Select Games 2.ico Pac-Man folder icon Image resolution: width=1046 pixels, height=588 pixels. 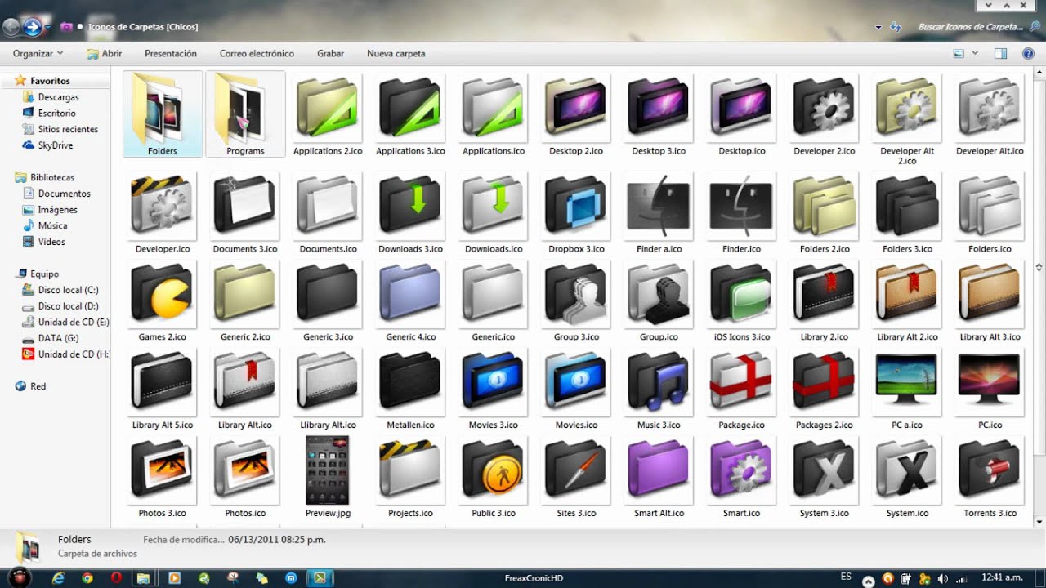(162, 300)
